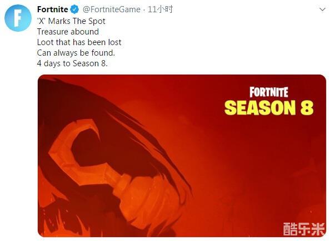This screenshot has height=241, width=330.
Task: Open the 11小时 tweet timestamp
Action: click(161, 9)
